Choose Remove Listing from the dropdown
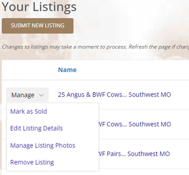 click(32, 162)
